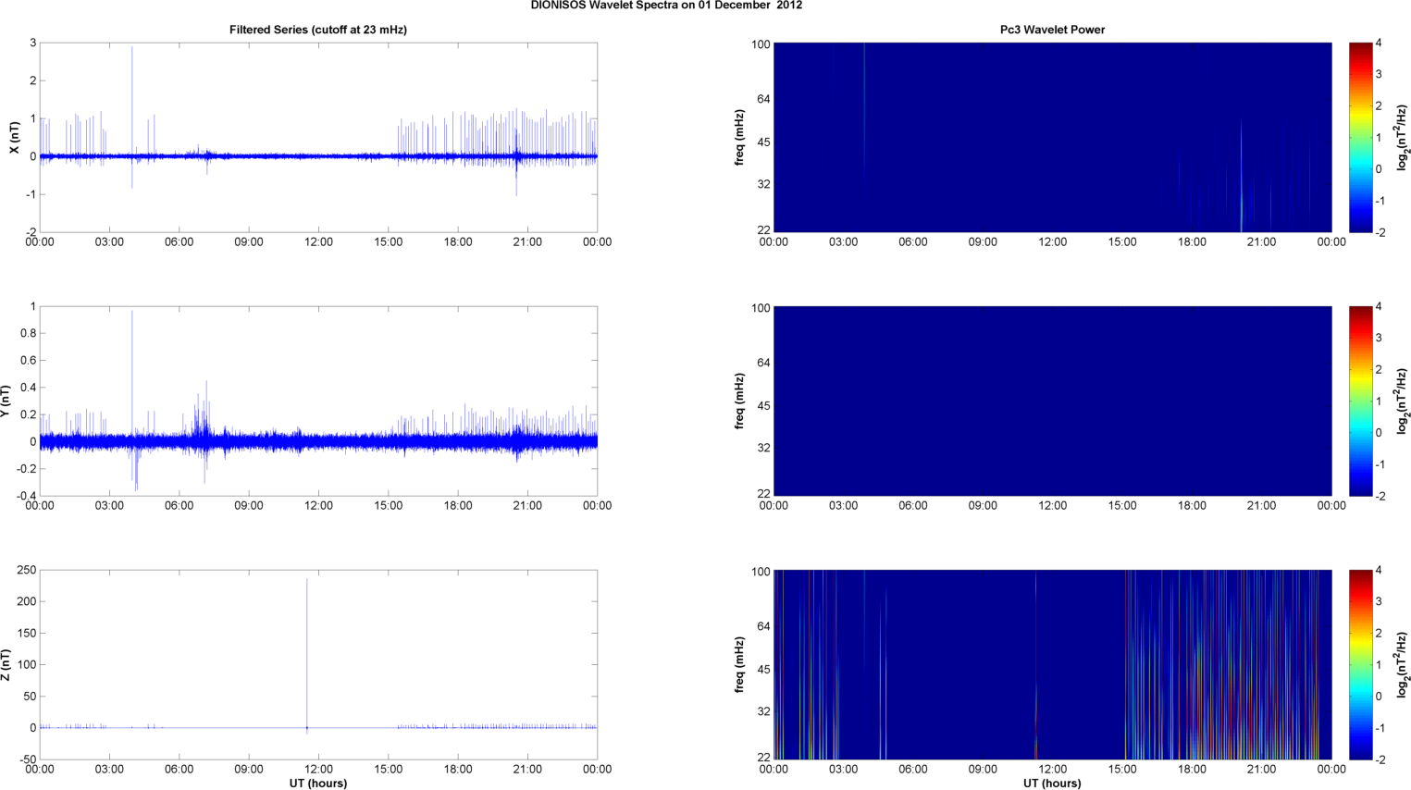Viewport: 1411px width, 790px height.
Task: Click 'UT (hours)' label under the bottom spectrogram
Action: [x=1052, y=783]
